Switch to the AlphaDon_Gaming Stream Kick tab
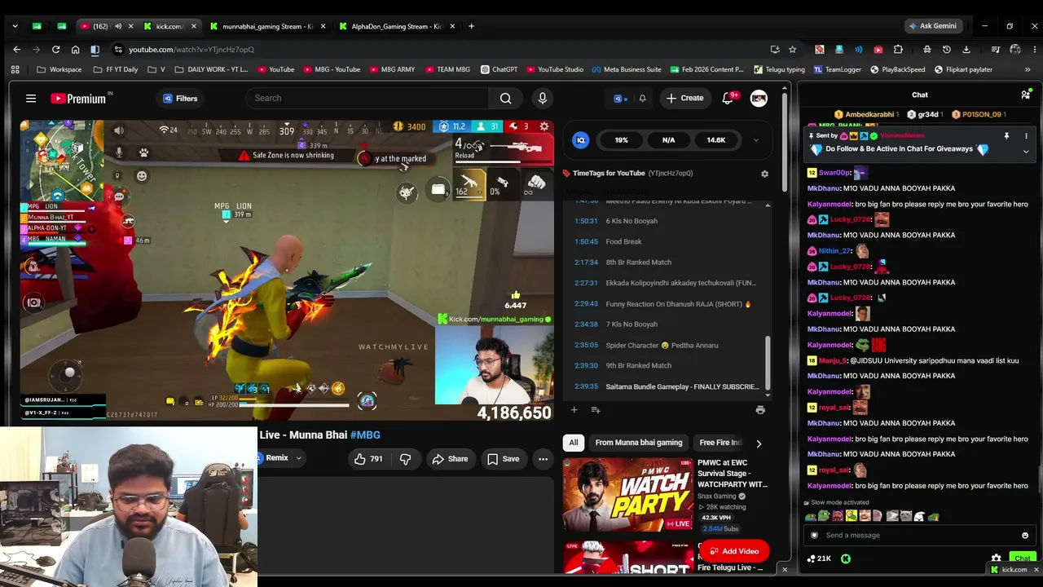1043x587 pixels. coord(397,26)
